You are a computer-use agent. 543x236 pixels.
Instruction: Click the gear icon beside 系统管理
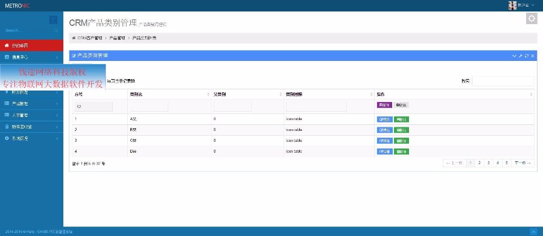pyautogui.click(x=7, y=138)
